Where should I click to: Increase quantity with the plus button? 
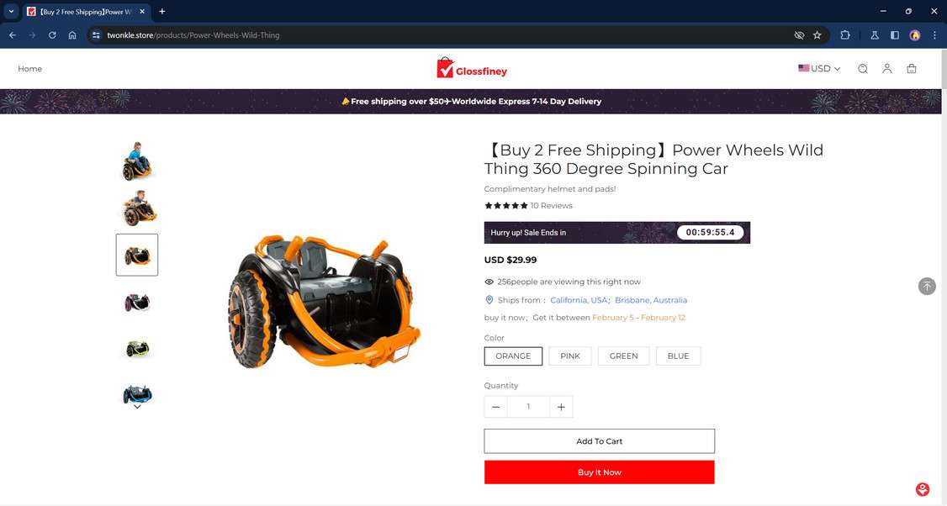pyautogui.click(x=561, y=407)
